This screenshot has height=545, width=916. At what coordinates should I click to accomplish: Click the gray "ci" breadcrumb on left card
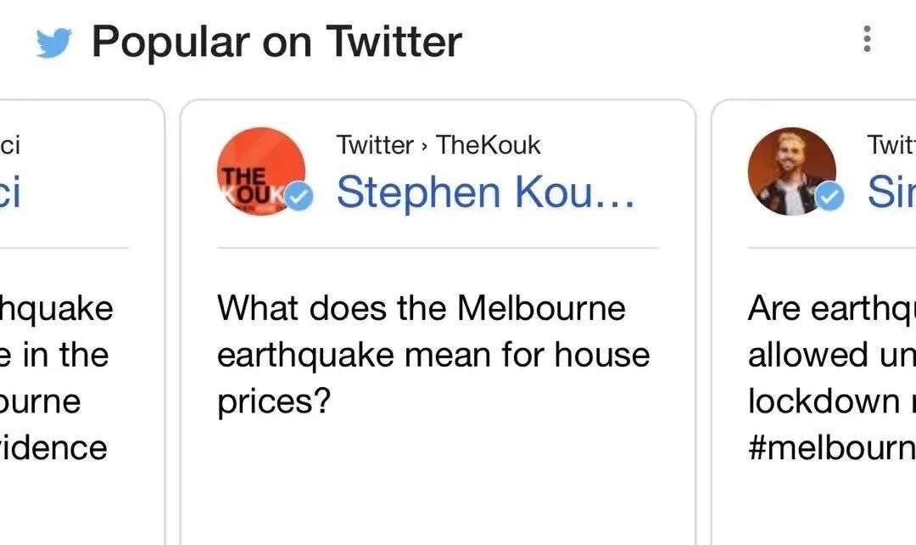(10, 145)
